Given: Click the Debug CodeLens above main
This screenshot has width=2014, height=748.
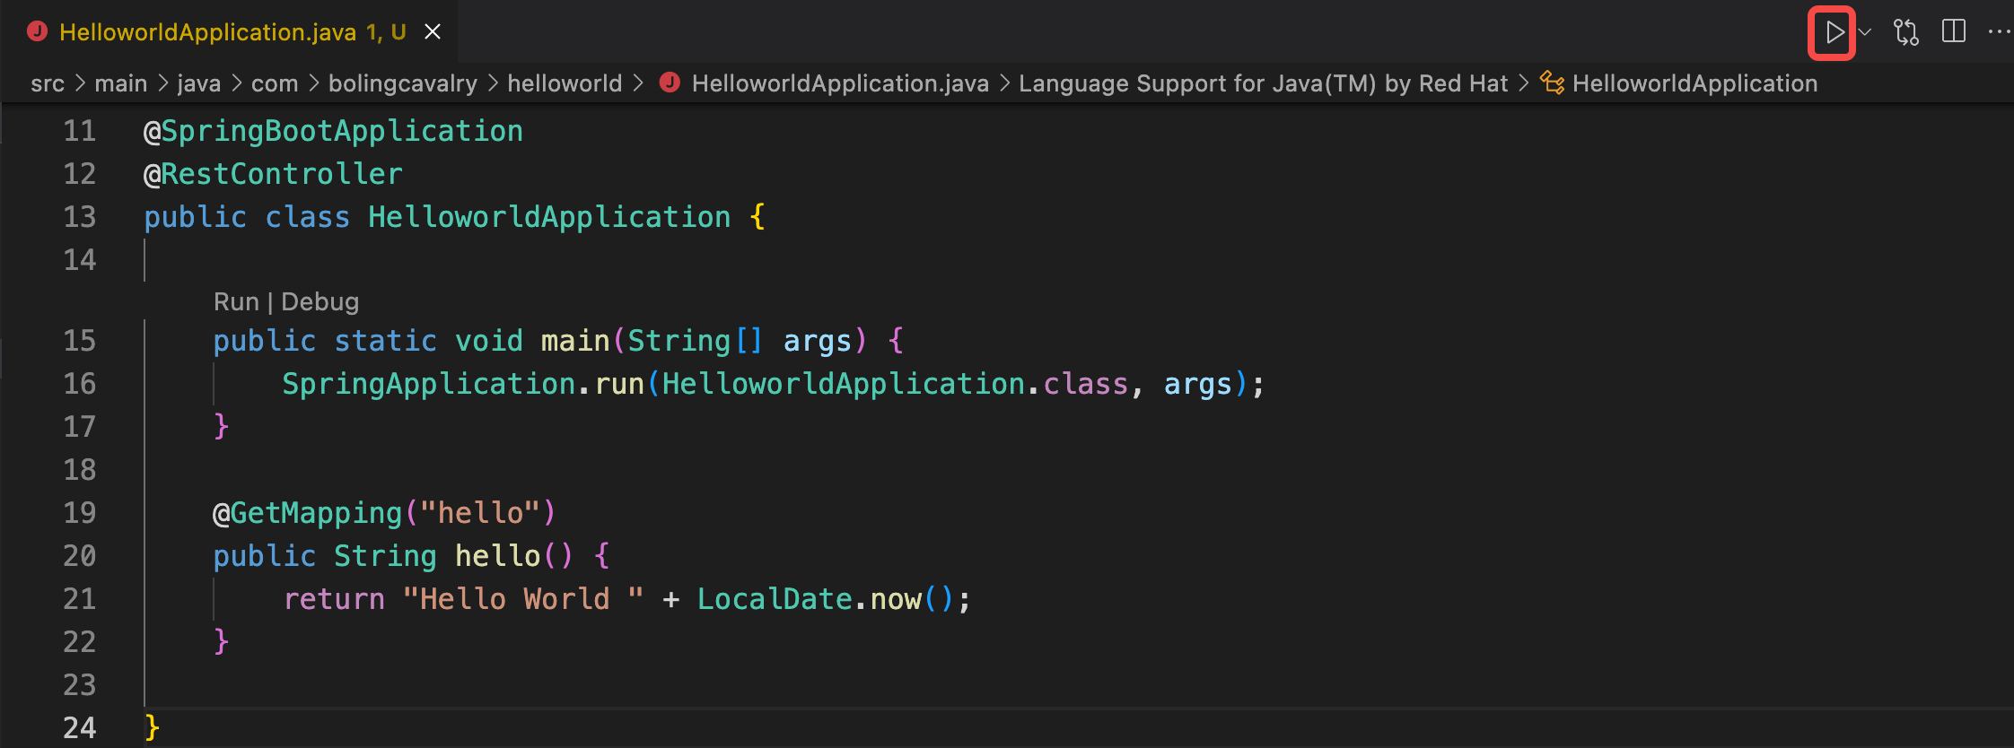Looking at the screenshot, I should tap(320, 301).
